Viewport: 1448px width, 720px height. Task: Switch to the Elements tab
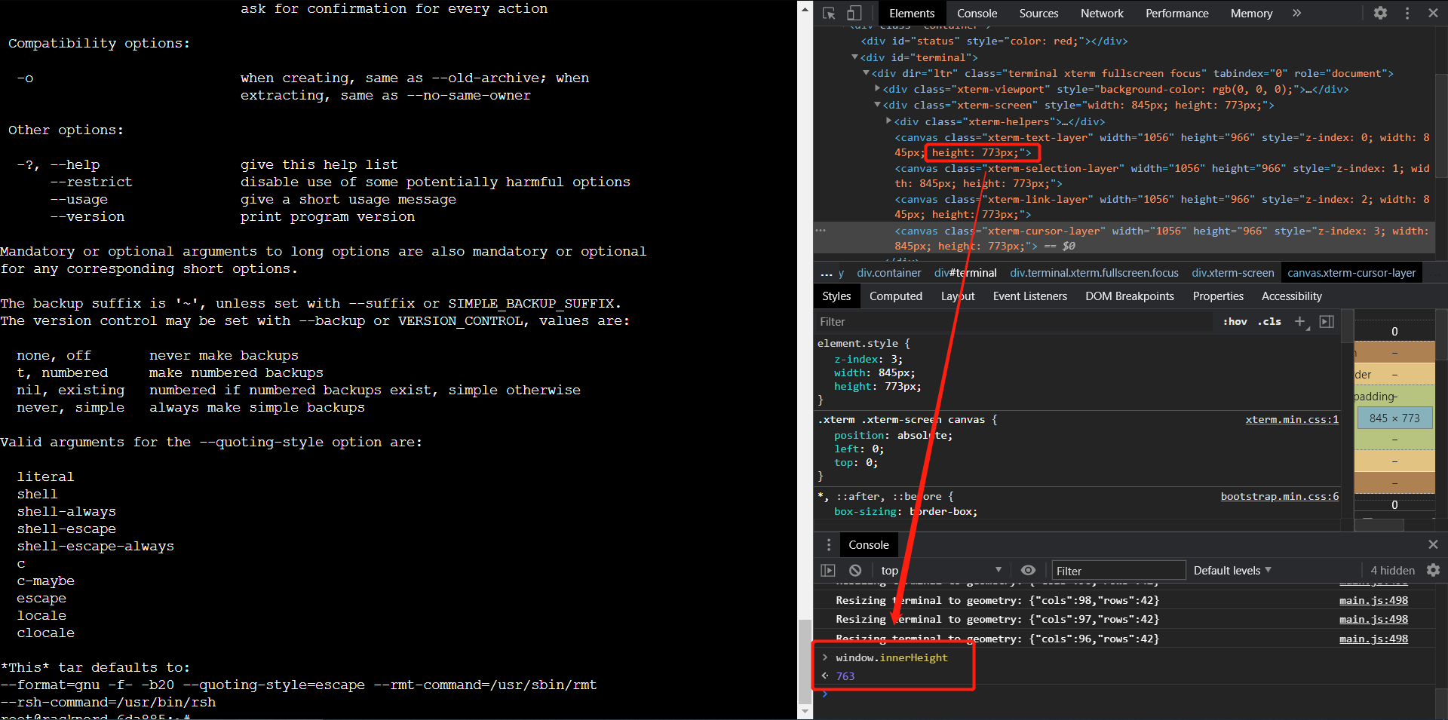[912, 14]
